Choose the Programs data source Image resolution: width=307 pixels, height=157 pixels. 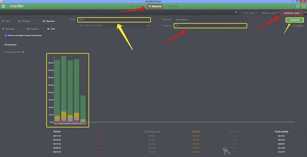pyautogui.click(x=33, y=29)
